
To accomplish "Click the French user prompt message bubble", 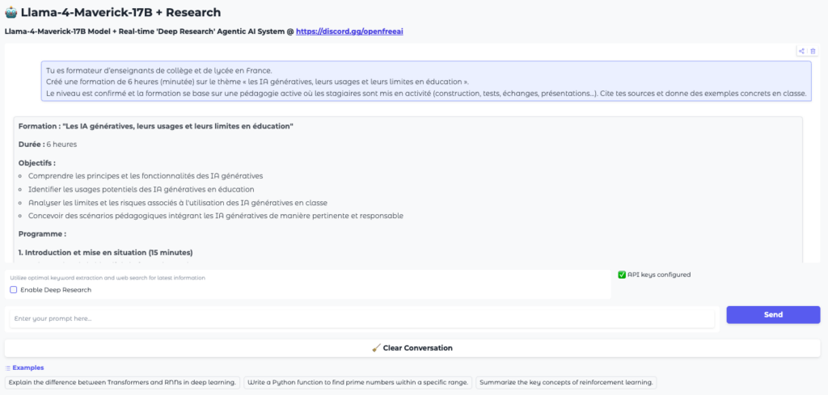I will tap(426, 82).
